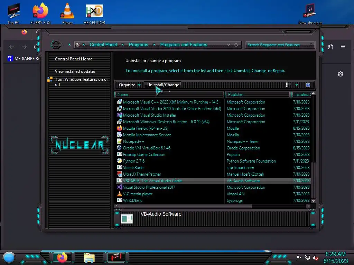
Task: Select Visual Studio Professional 2017 row
Action: [x=213, y=187]
